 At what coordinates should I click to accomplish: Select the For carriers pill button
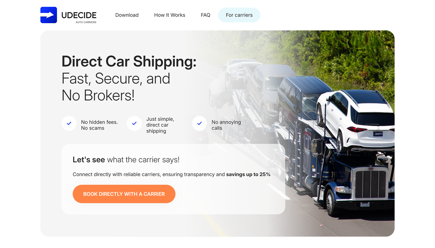pyautogui.click(x=239, y=15)
